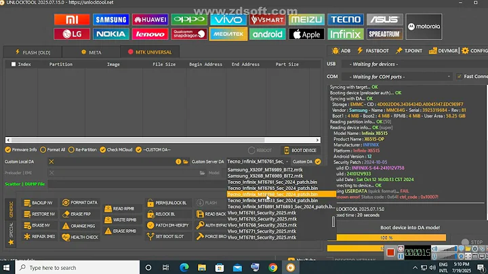This screenshot has height=274, width=488.
Task: Select the Format All radio option
Action: point(53,150)
